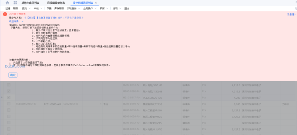Expand the 审核 dropdown arrow
The height and width of the screenshot is (135, 297).
click(41, 9)
